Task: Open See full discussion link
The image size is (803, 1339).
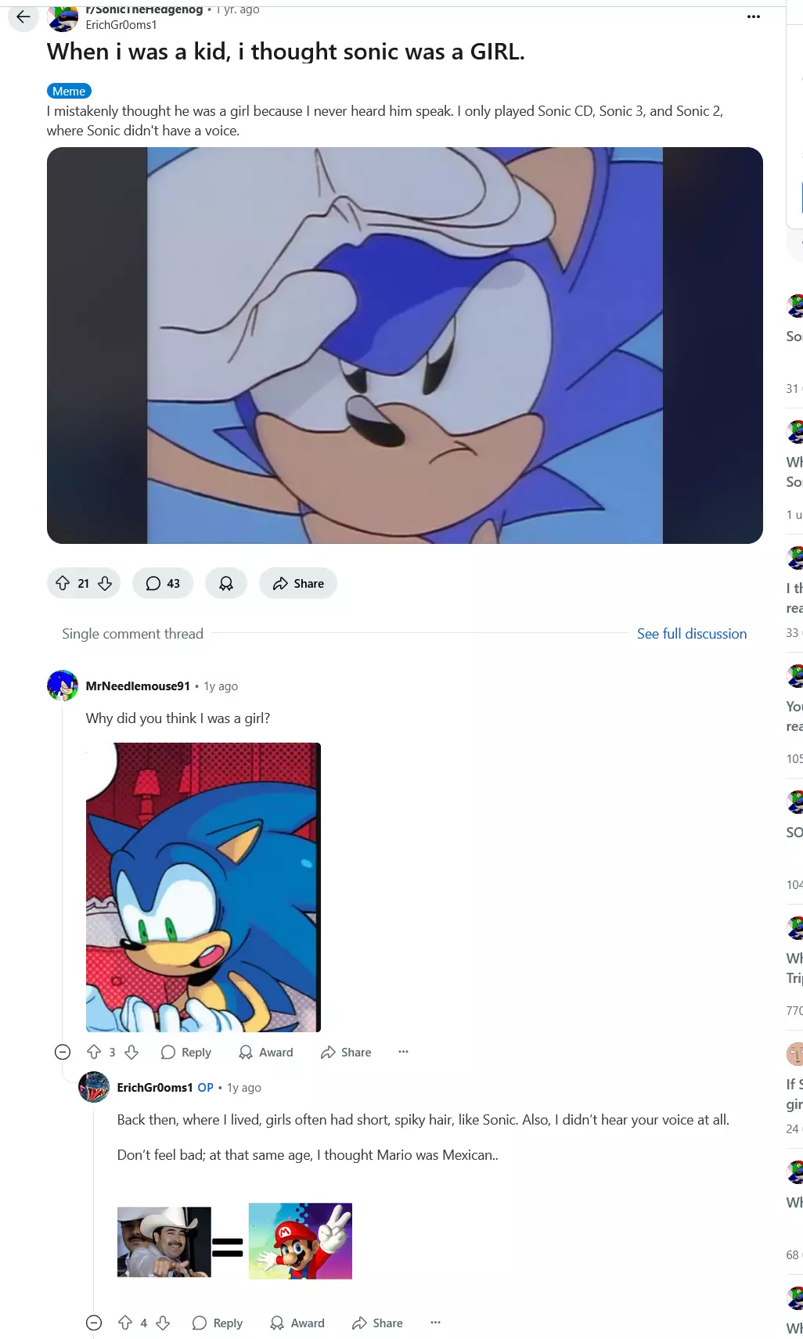Action: point(692,634)
